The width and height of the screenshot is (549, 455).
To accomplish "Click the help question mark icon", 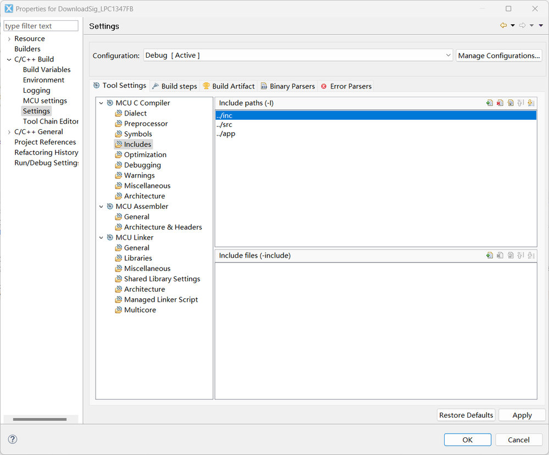I will (13, 439).
